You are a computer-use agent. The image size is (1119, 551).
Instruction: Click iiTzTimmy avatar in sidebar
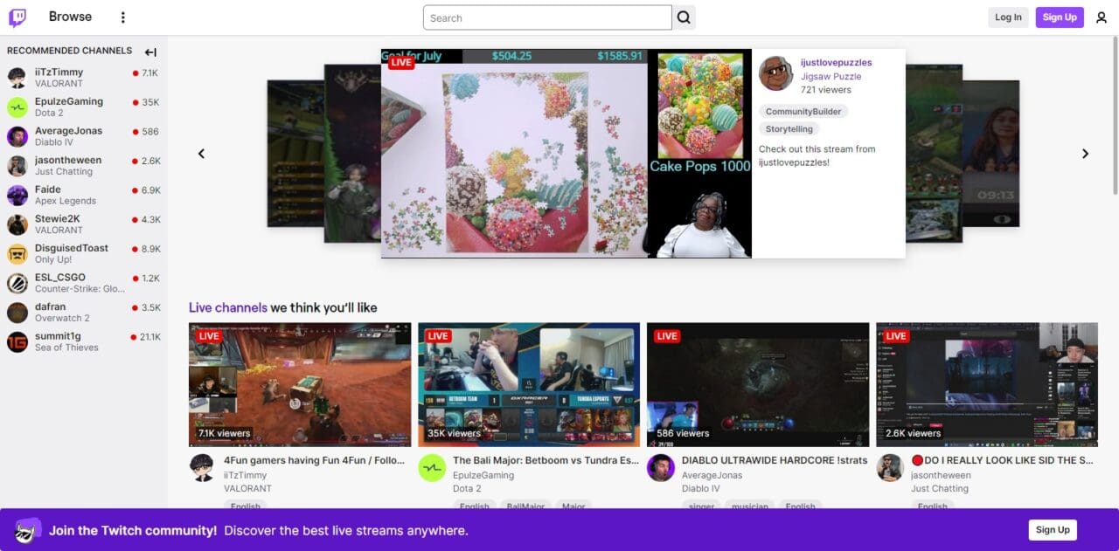pyautogui.click(x=17, y=78)
